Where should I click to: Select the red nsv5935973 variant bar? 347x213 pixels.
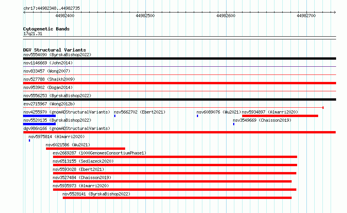pos(175,190)
